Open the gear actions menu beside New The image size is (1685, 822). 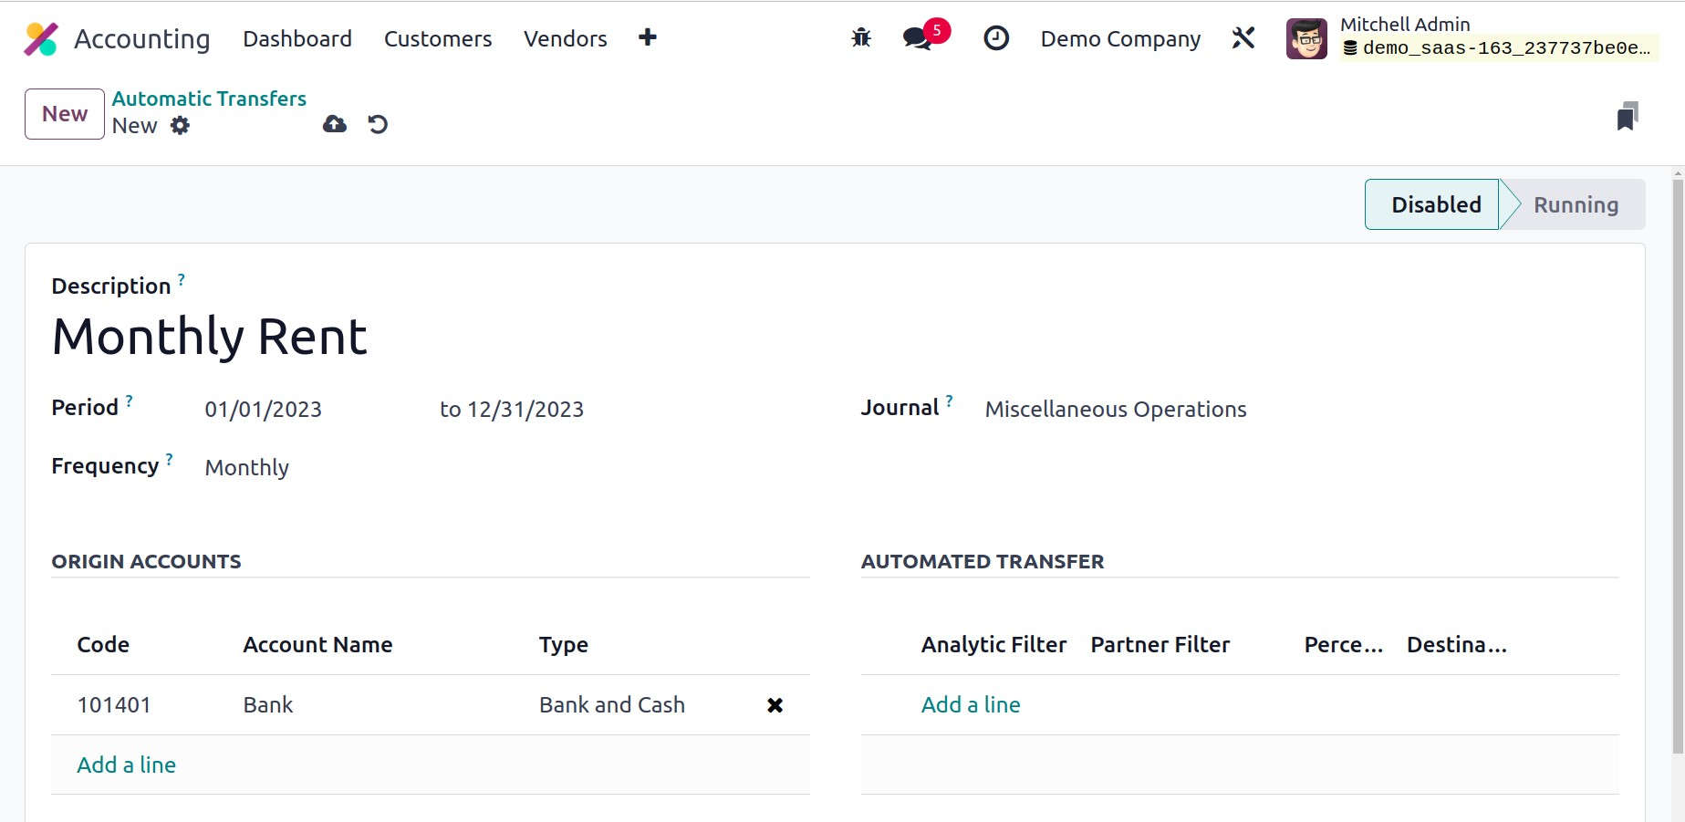[x=181, y=126]
